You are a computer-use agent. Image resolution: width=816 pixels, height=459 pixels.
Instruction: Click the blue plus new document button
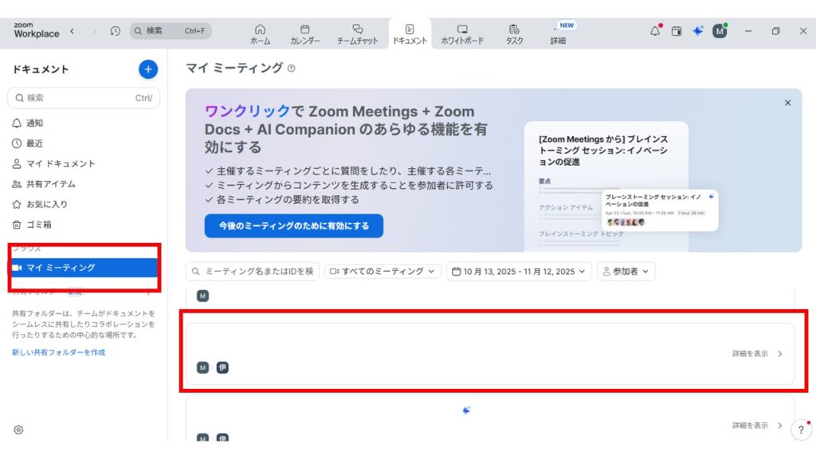pyautogui.click(x=148, y=69)
